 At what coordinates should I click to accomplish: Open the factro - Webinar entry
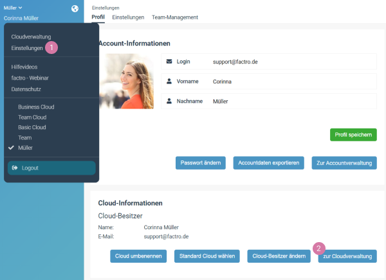[x=30, y=78]
